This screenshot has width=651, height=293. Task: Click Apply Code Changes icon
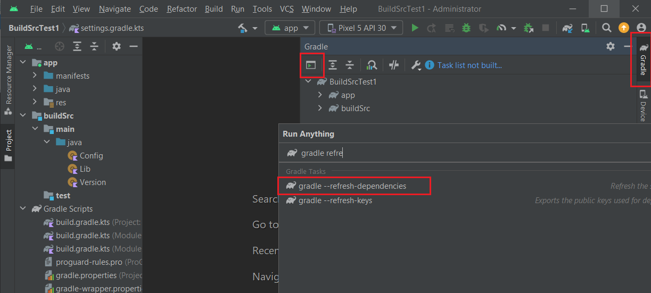(449, 28)
